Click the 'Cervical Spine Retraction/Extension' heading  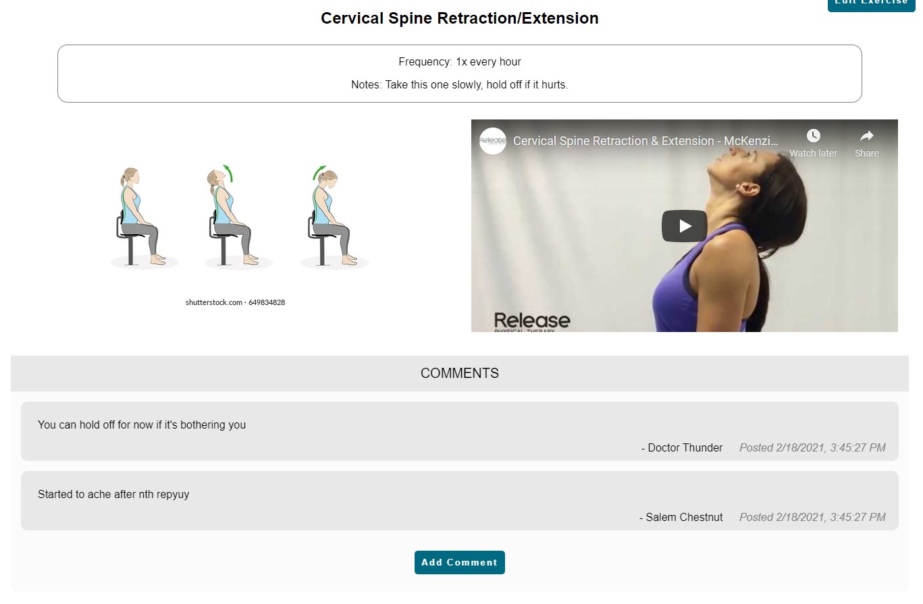click(459, 18)
